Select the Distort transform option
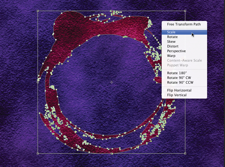This screenshot has width=225, height=167. pyautogui.click(x=173, y=46)
